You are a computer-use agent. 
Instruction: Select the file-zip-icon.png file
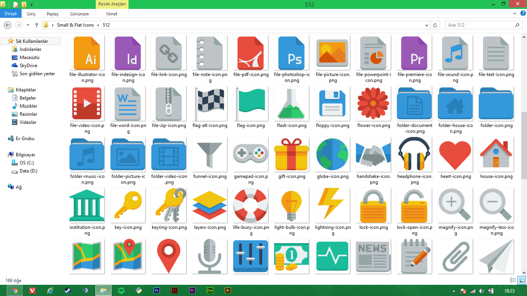pyautogui.click(x=169, y=104)
